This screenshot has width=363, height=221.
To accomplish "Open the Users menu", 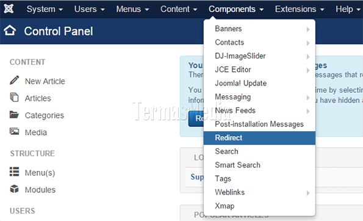I will tap(89, 9).
